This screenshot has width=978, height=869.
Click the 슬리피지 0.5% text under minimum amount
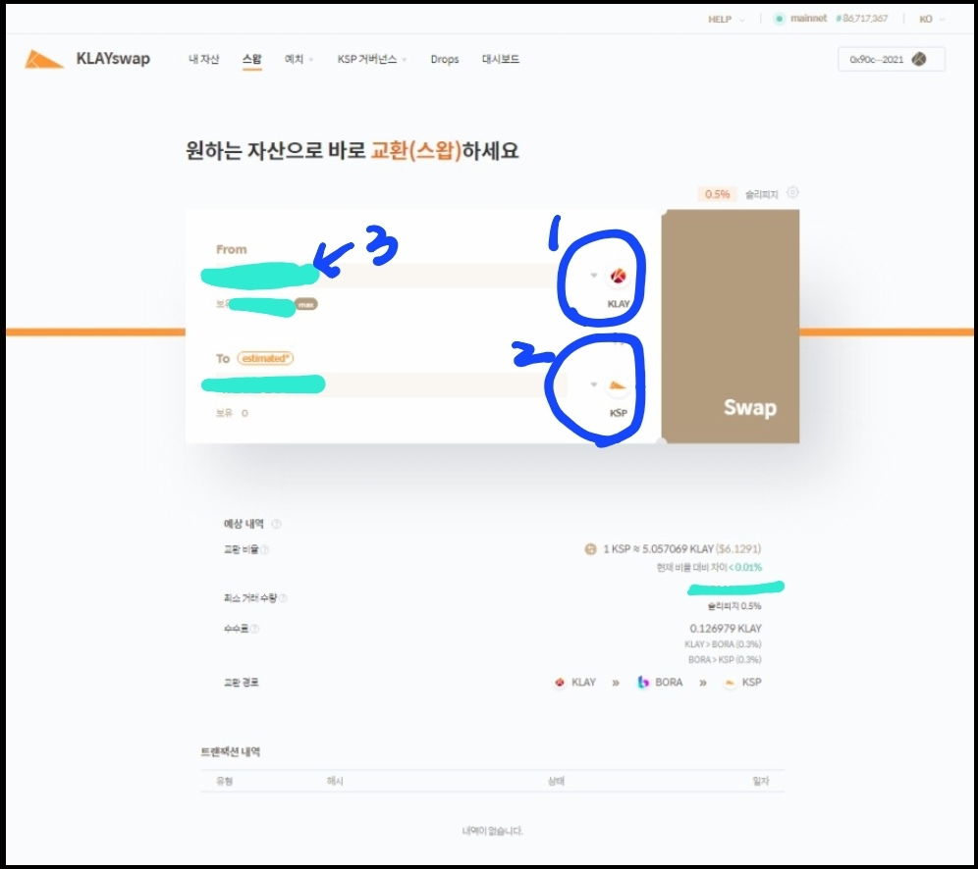(734, 606)
